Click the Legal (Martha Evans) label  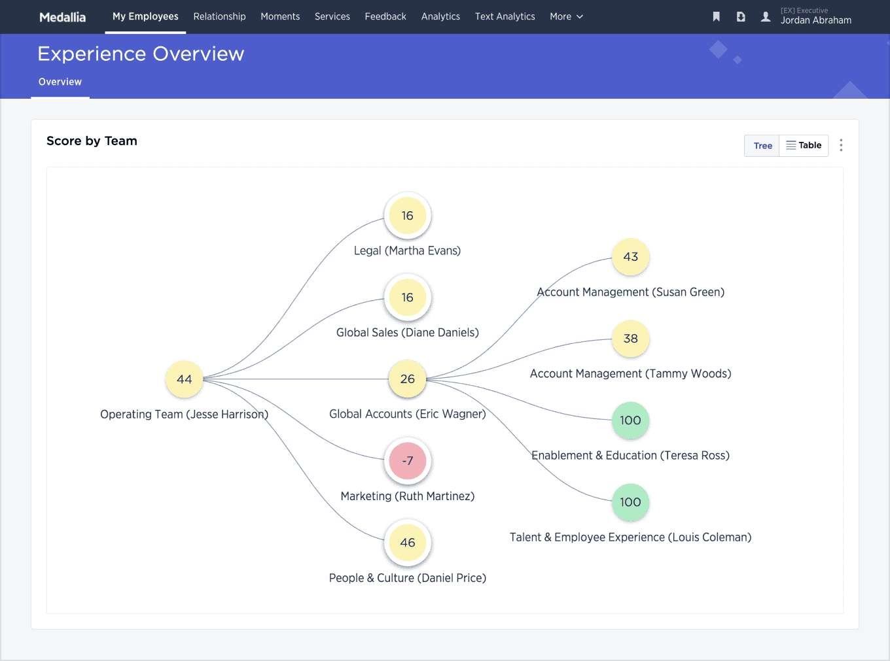(x=407, y=251)
